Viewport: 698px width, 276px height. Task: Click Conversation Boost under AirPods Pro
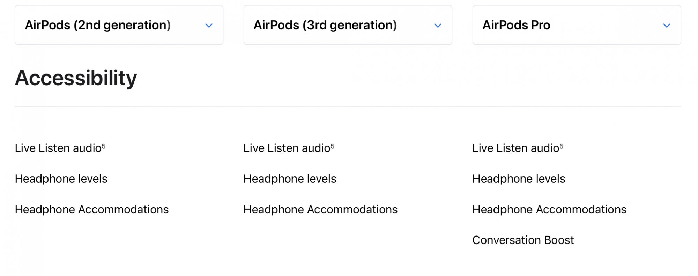coord(523,240)
